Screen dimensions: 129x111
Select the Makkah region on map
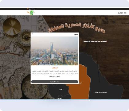click(61, 90)
